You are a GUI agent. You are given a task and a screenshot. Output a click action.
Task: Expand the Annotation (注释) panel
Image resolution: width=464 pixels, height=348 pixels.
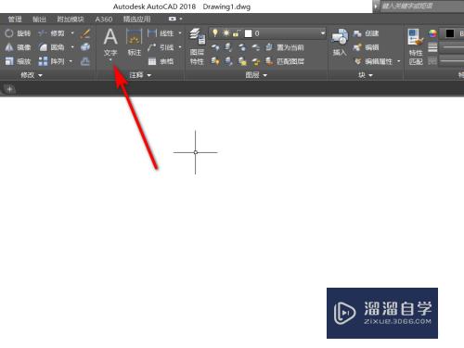tap(140, 75)
